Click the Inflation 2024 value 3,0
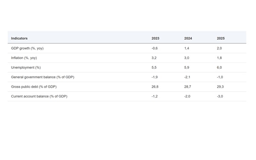The width and height of the screenshot is (256, 160). pyautogui.click(x=186, y=58)
